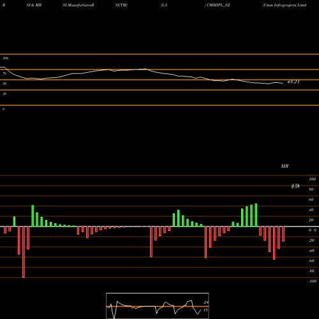
Task: Click the '-60' label on MR right axis
Action: (311, 261)
